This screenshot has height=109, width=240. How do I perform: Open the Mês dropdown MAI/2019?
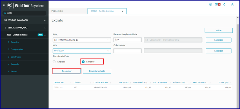point(82,51)
